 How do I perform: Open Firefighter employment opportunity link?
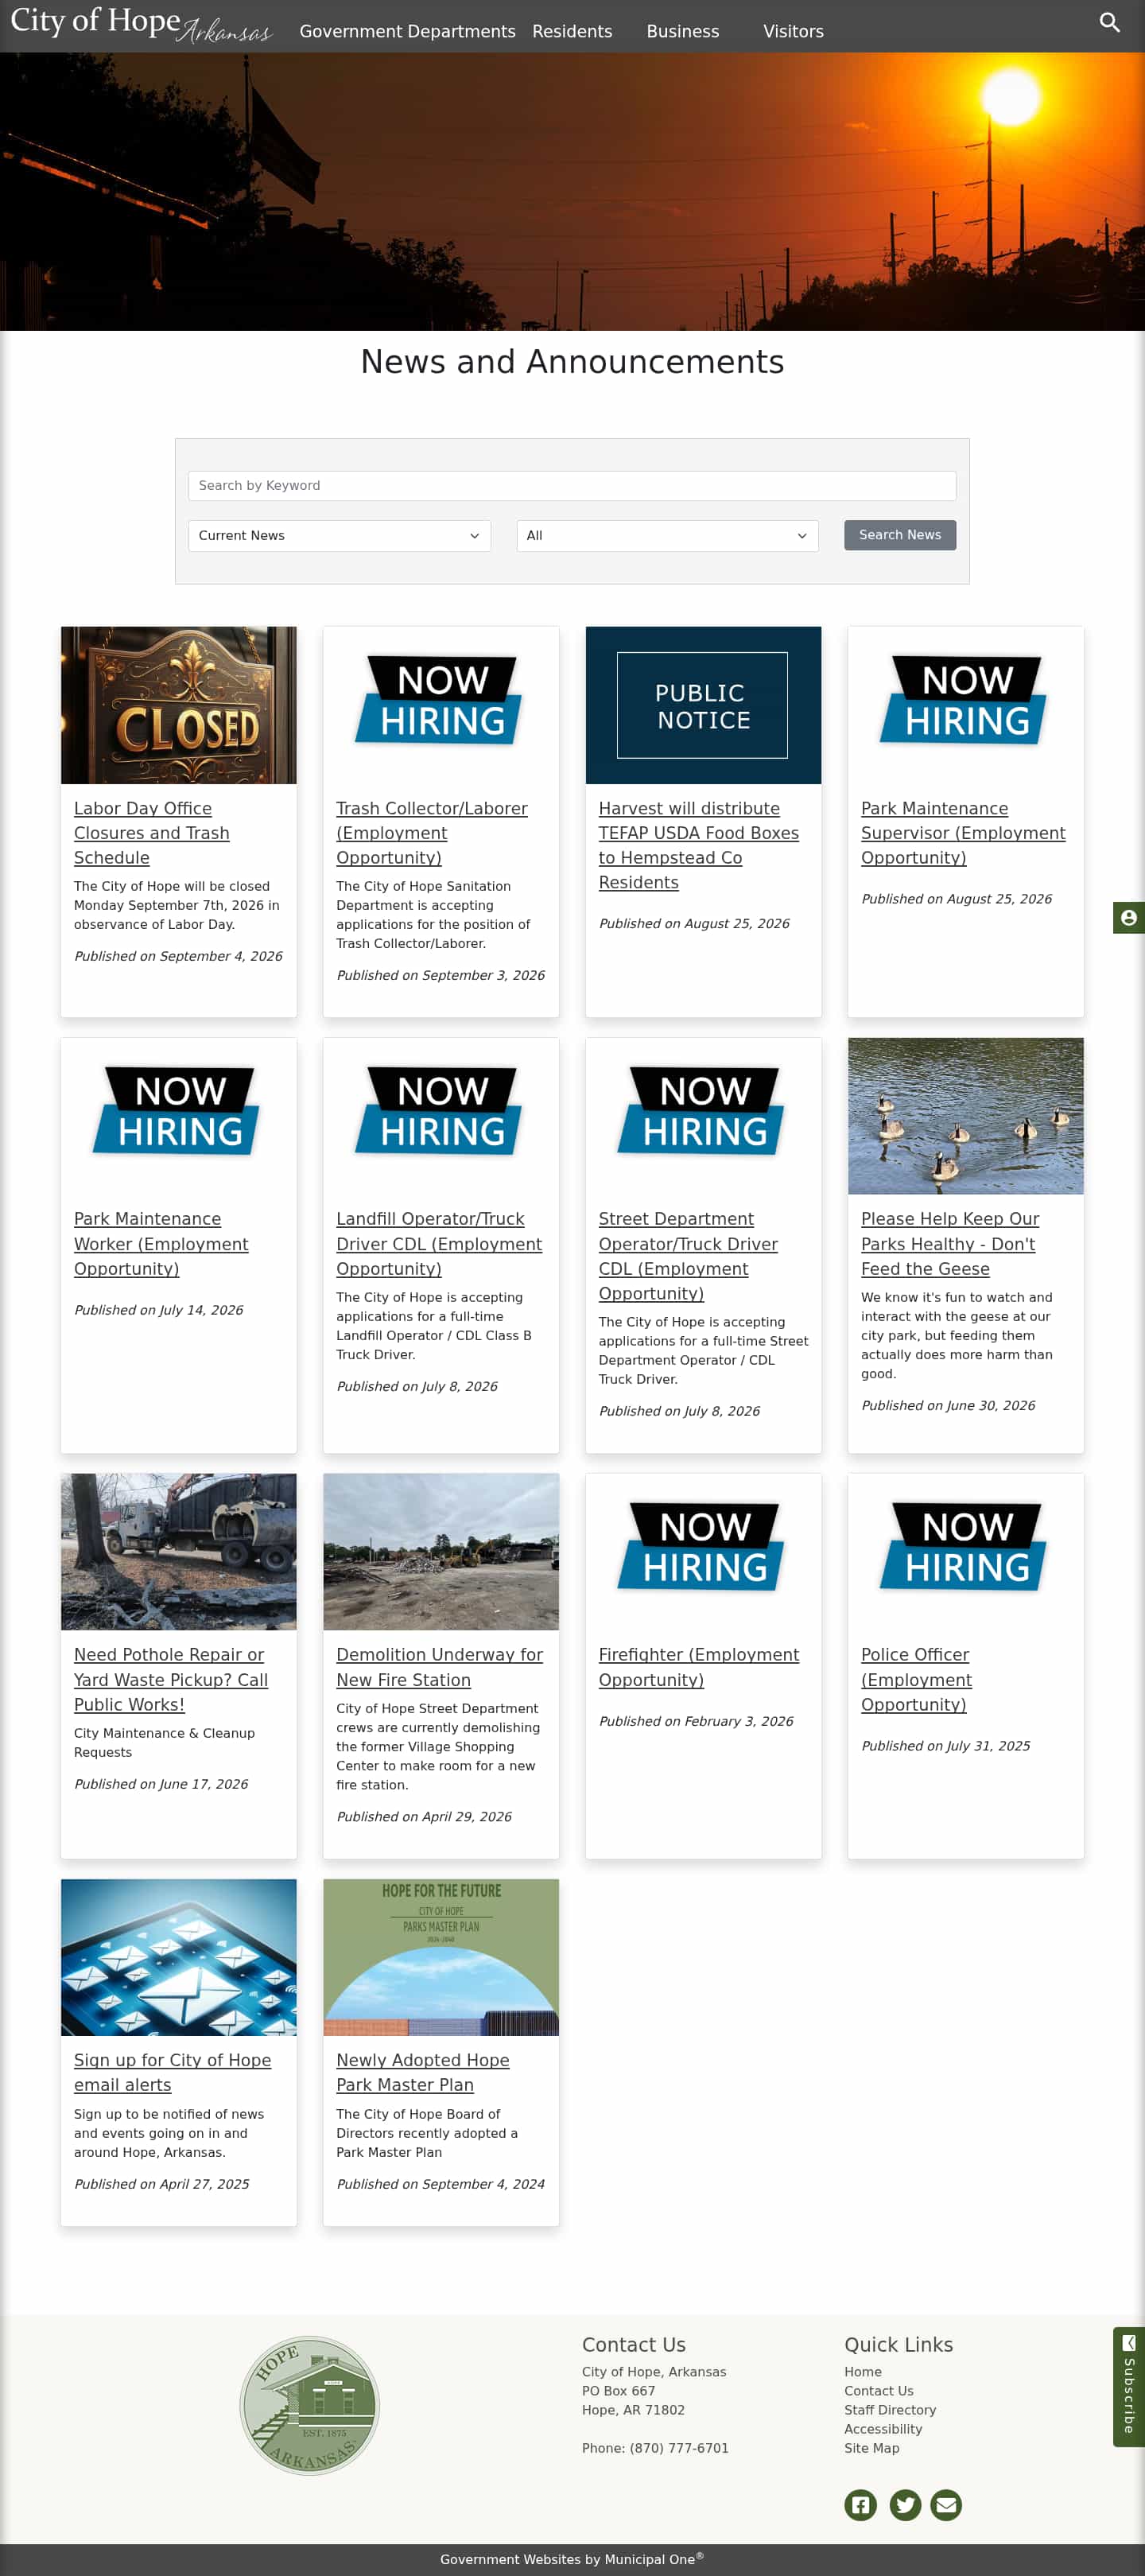[698, 1667]
